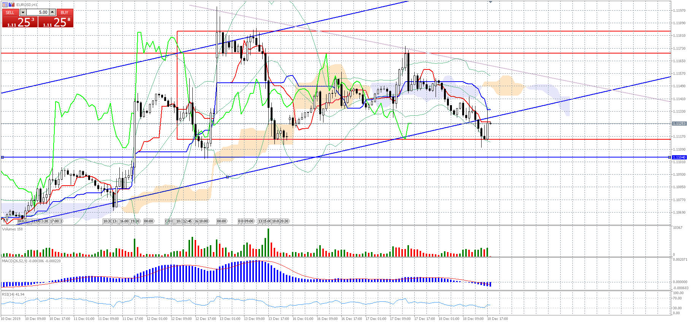The image size is (691, 323).
Task: Click the RSI(14) 41.94 indicator label
Action: pyautogui.click(x=13, y=295)
